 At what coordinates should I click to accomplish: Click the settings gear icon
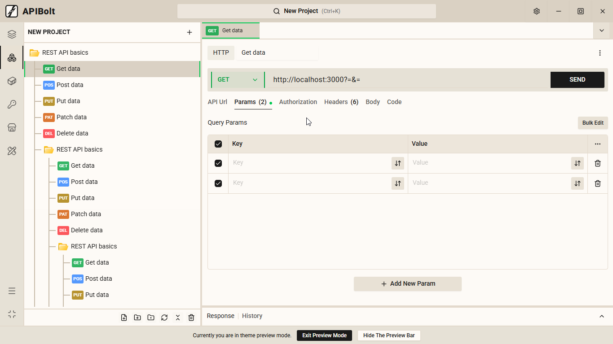point(536,11)
